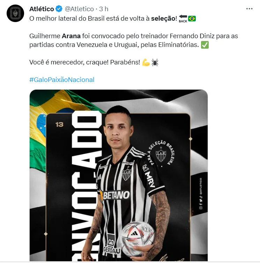Open the Atlético display name link
Viewport: 260px width, 263px height.
[42, 9]
